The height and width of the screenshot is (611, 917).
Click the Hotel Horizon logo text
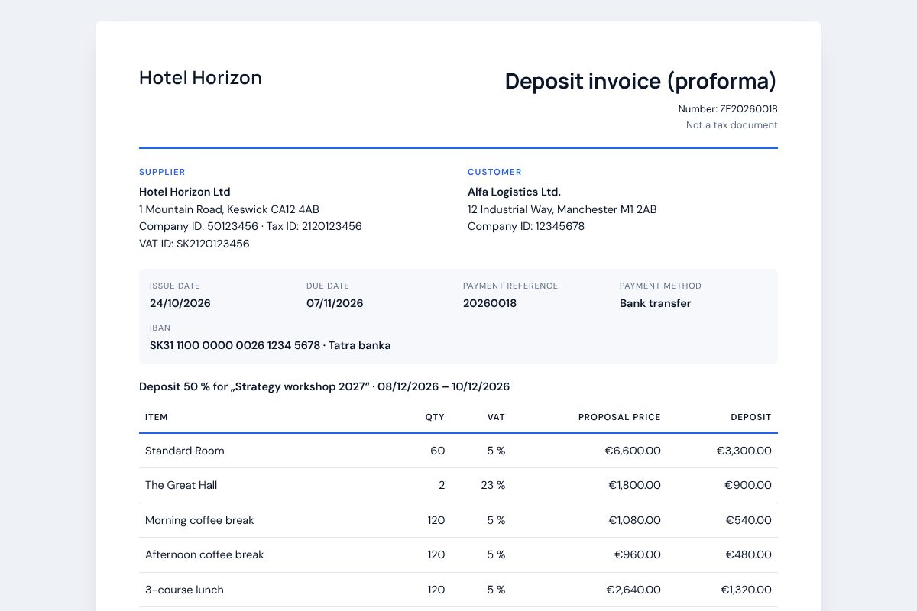(200, 78)
